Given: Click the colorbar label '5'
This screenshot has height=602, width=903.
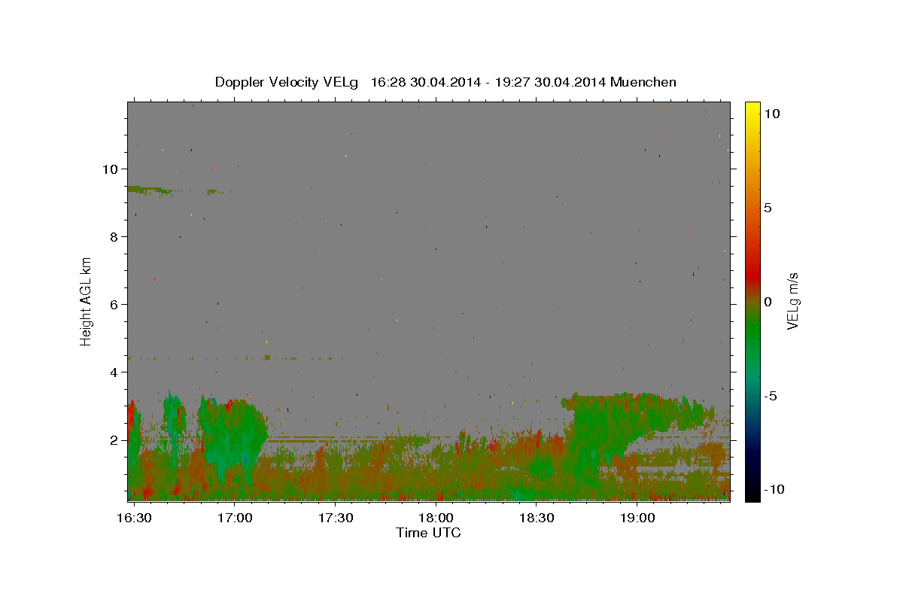Looking at the screenshot, I should click(768, 208).
